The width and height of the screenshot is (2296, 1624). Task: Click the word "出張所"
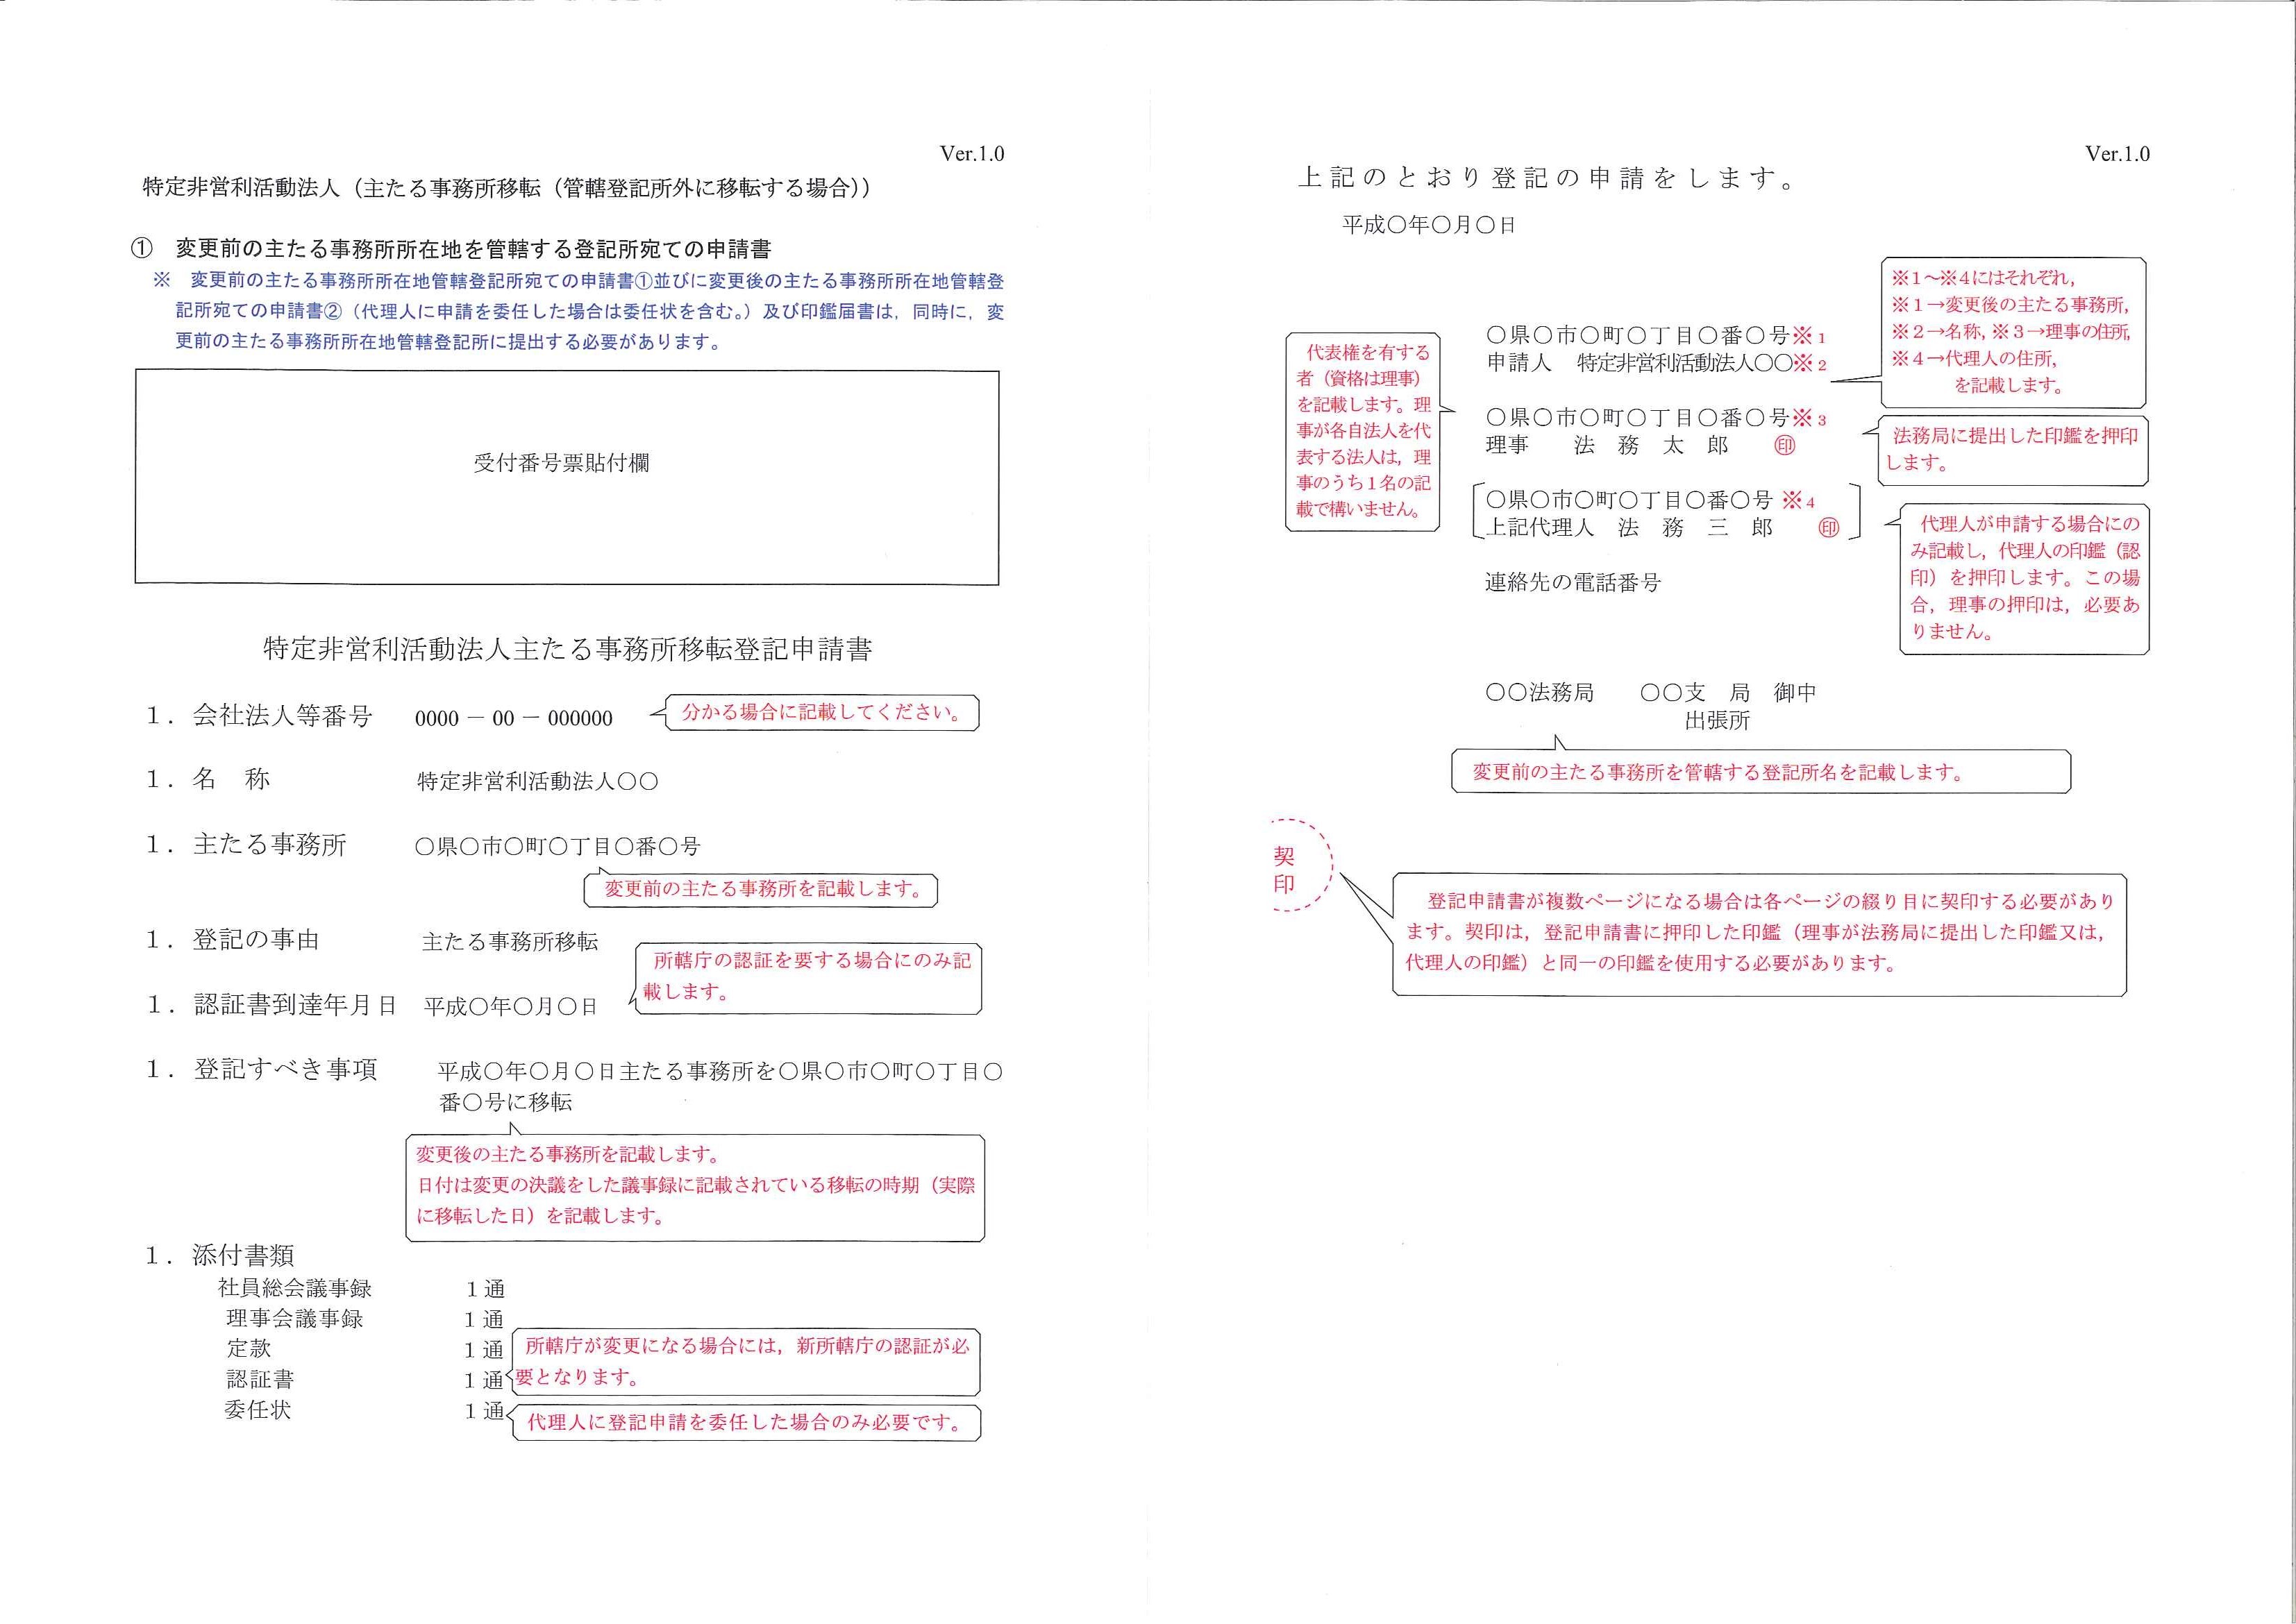[x=1717, y=720]
